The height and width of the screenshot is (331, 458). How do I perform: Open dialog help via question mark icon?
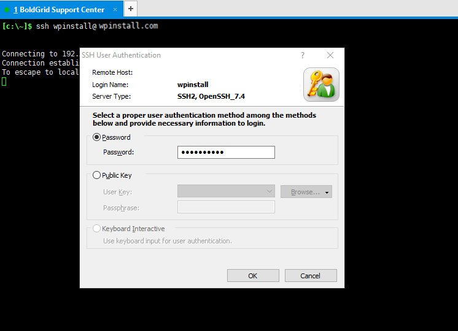coord(303,55)
